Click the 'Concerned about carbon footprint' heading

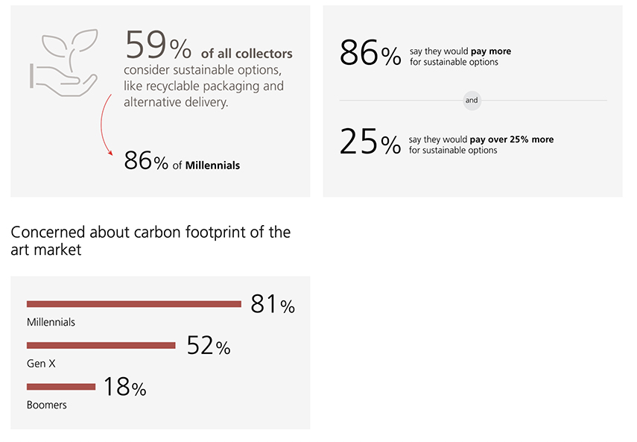(150, 241)
